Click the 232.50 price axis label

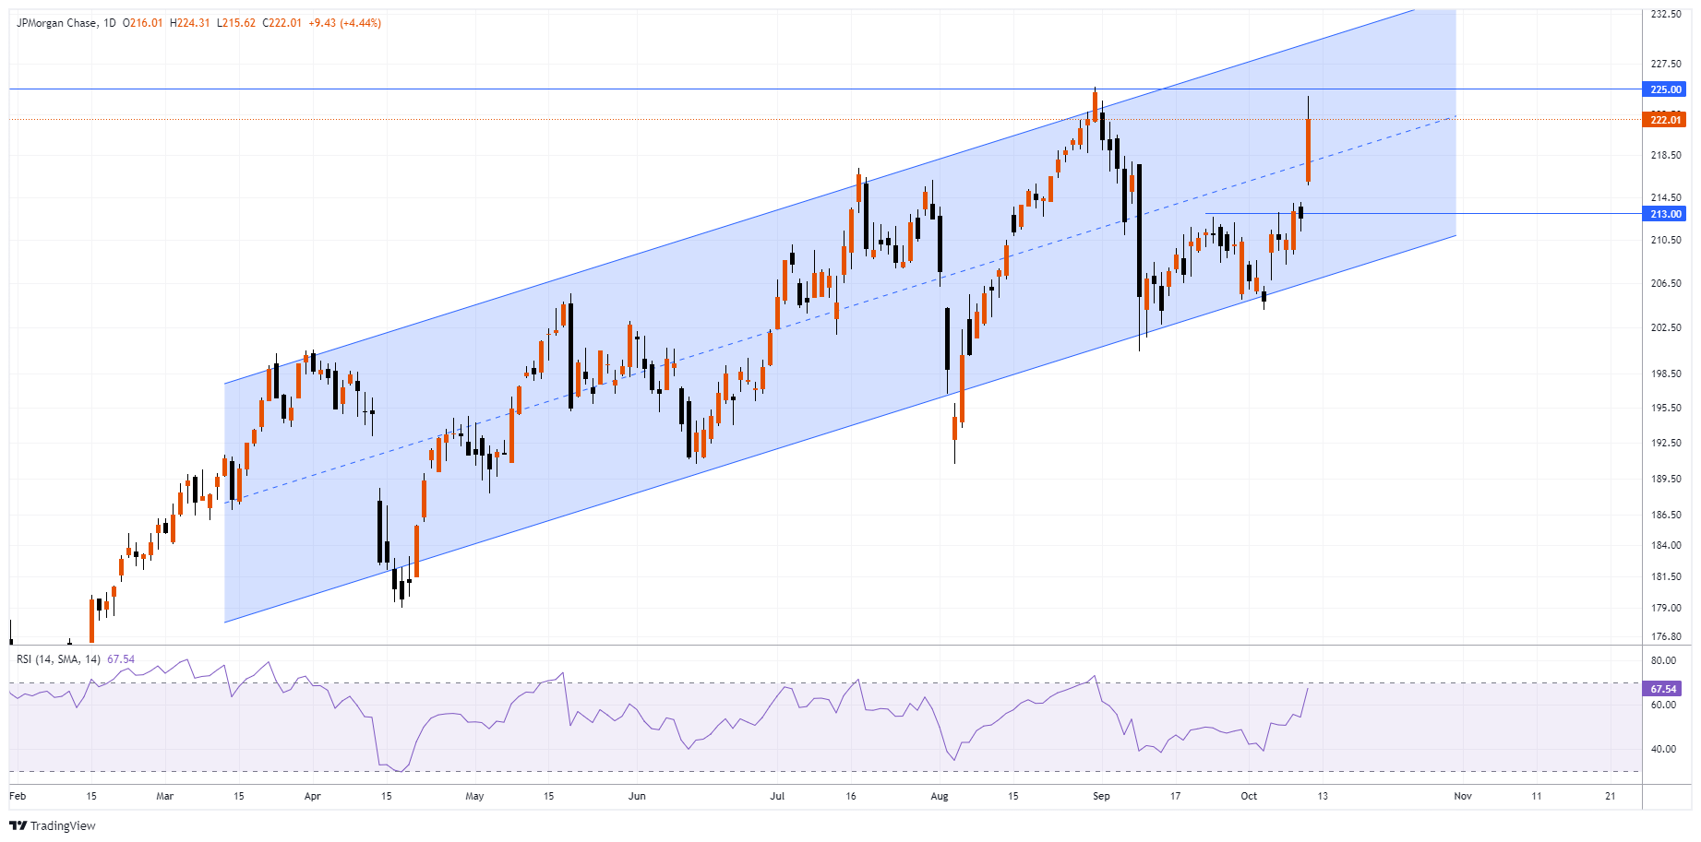pyautogui.click(x=1666, y=15)
